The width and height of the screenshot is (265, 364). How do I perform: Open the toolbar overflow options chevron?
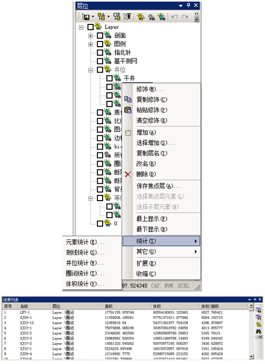tap(197, 17)
